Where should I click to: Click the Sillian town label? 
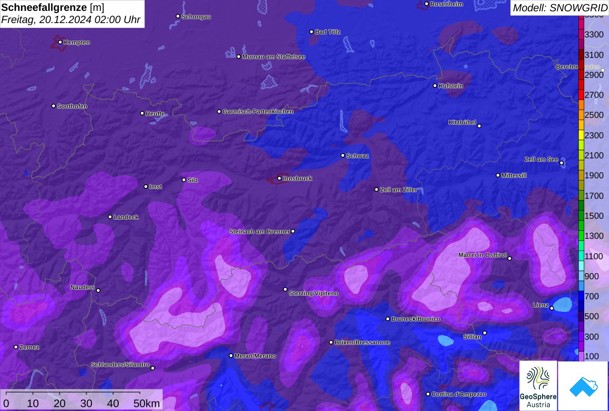472,337
